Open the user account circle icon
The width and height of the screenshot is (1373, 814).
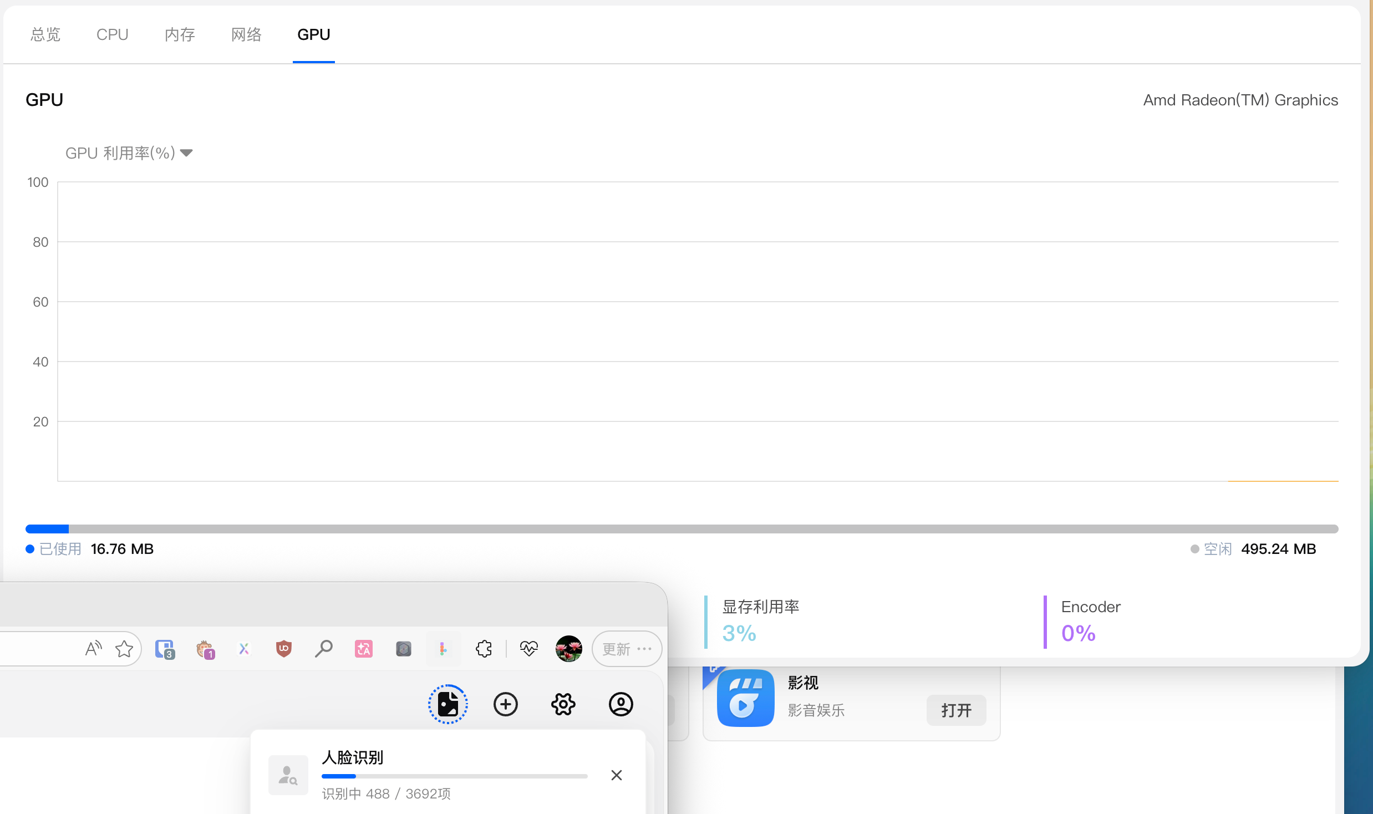tap(621, 704)
